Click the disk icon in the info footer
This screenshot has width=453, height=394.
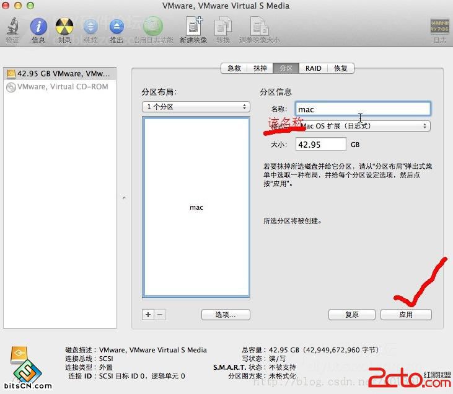tap(19, 356)
